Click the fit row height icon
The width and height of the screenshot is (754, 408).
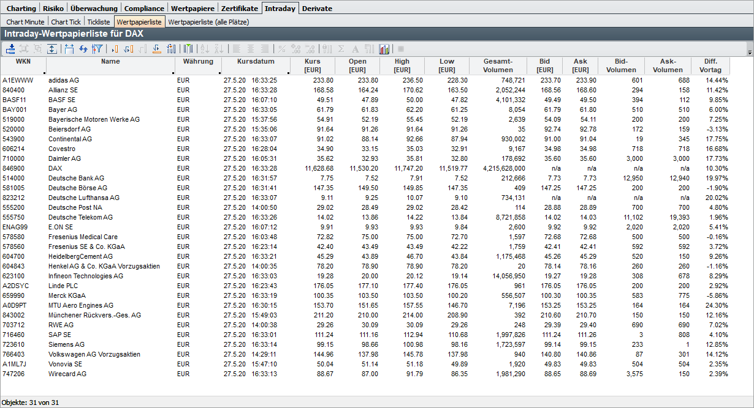pyautogui.click(x=52, y=49)
